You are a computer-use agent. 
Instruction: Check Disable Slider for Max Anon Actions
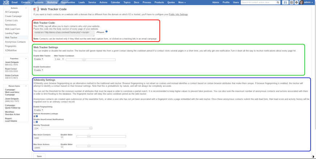62,147
